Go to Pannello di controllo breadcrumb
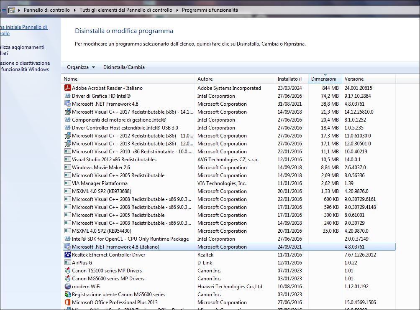The image size is (420, 310). click(x=46, y=10)
